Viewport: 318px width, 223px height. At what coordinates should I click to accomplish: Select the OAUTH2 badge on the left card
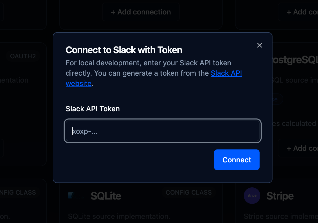(23, 56)
